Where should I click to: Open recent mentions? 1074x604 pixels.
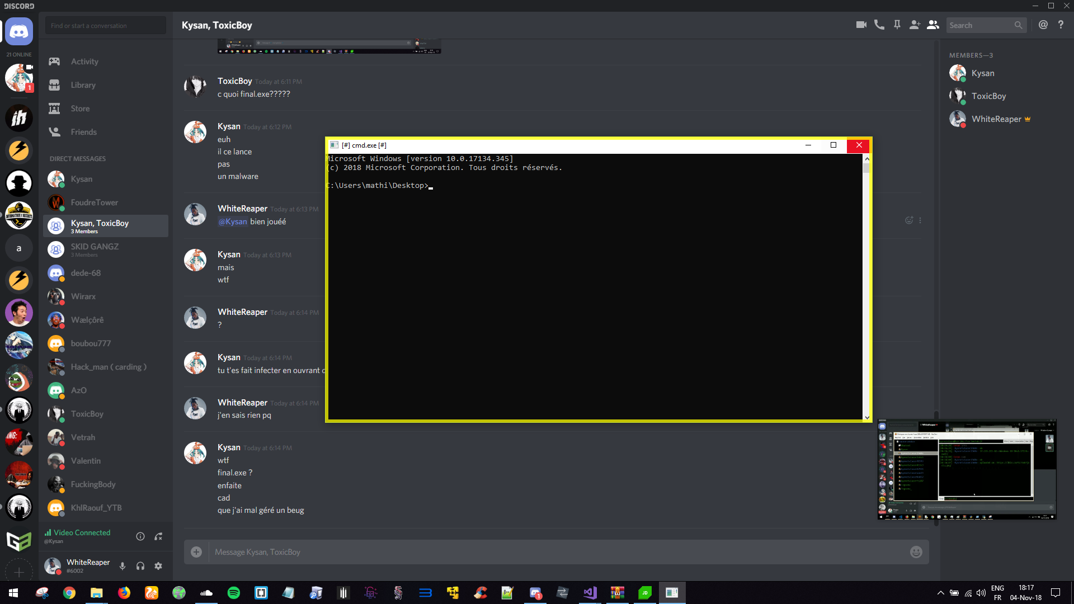pos(1043,25)
